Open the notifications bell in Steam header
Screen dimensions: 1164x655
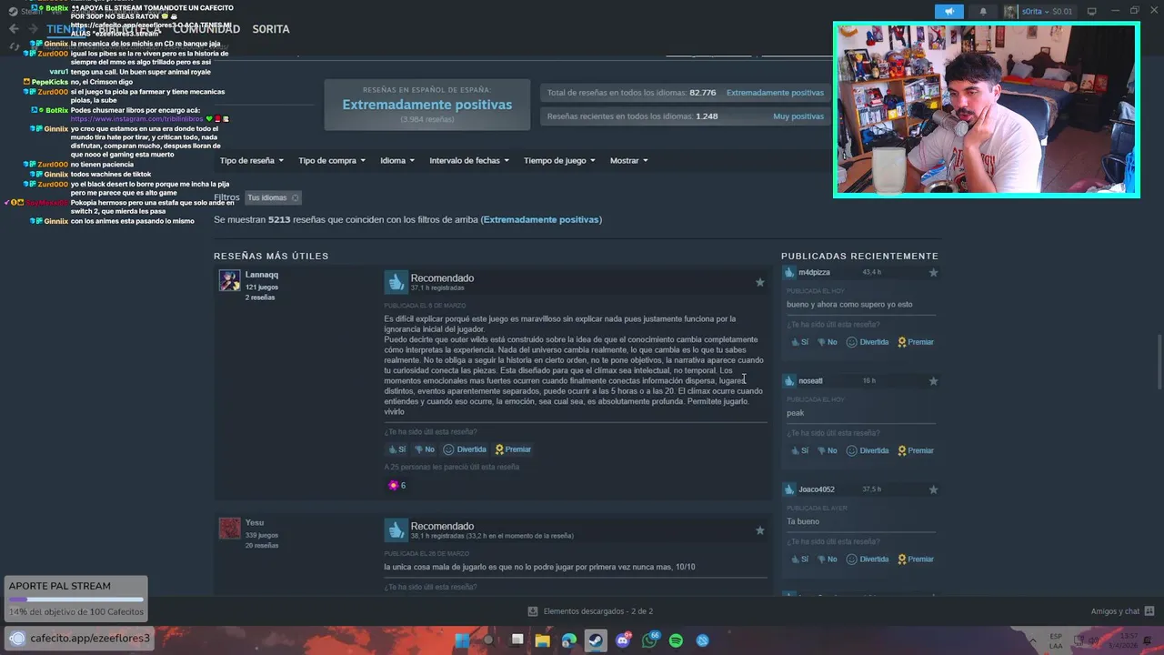click(983, 11)
